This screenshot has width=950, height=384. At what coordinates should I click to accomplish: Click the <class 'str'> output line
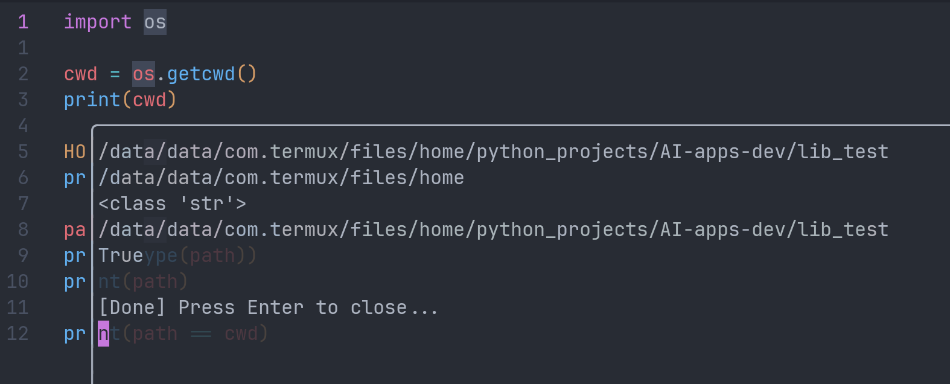pyautogui.click(x=172, y=204)
